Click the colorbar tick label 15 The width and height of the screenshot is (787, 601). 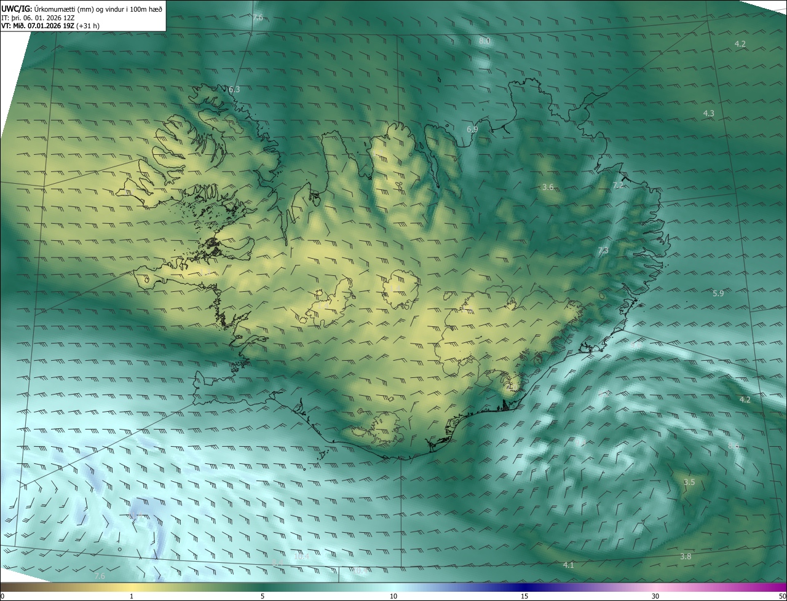pos(524,596)
